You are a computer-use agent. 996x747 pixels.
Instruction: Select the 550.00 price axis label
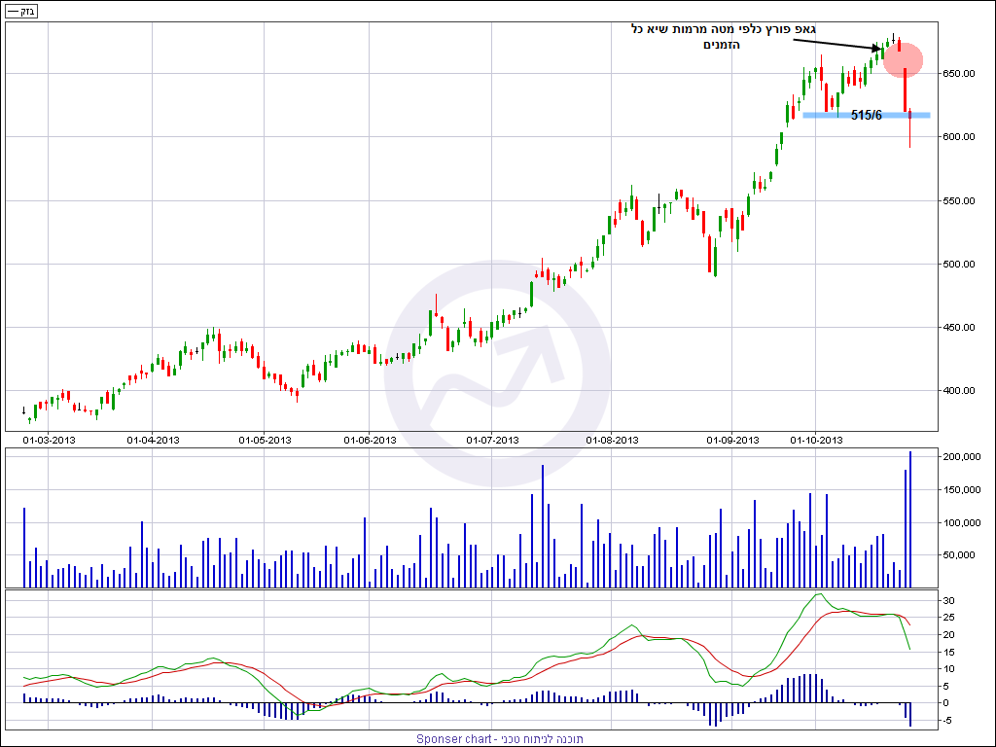point(957,200)
